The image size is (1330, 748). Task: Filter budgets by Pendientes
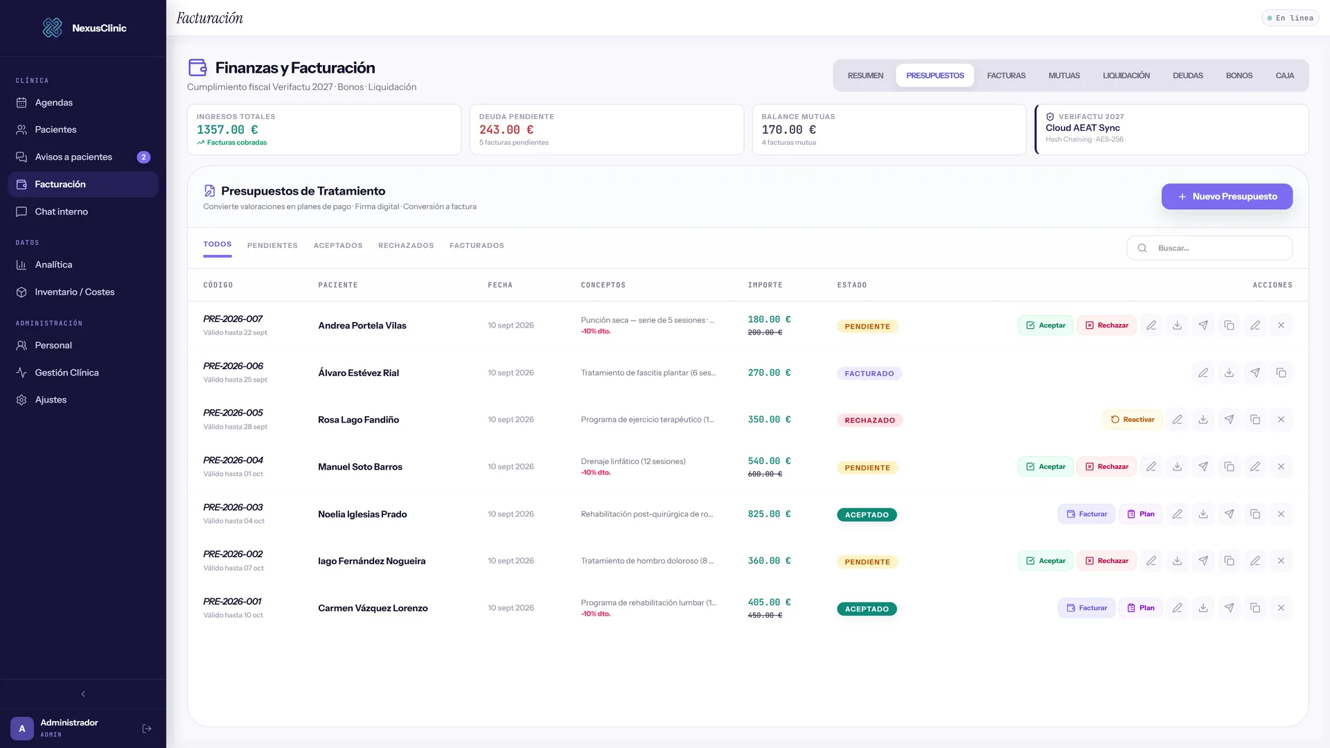(x=272, y=246)
